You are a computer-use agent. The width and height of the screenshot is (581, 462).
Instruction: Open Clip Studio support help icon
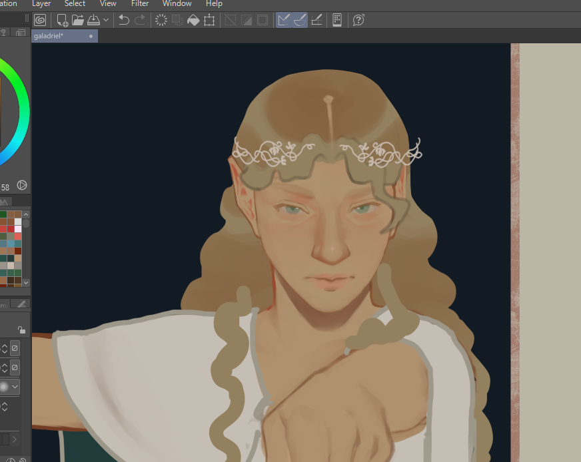click(358, 20)
